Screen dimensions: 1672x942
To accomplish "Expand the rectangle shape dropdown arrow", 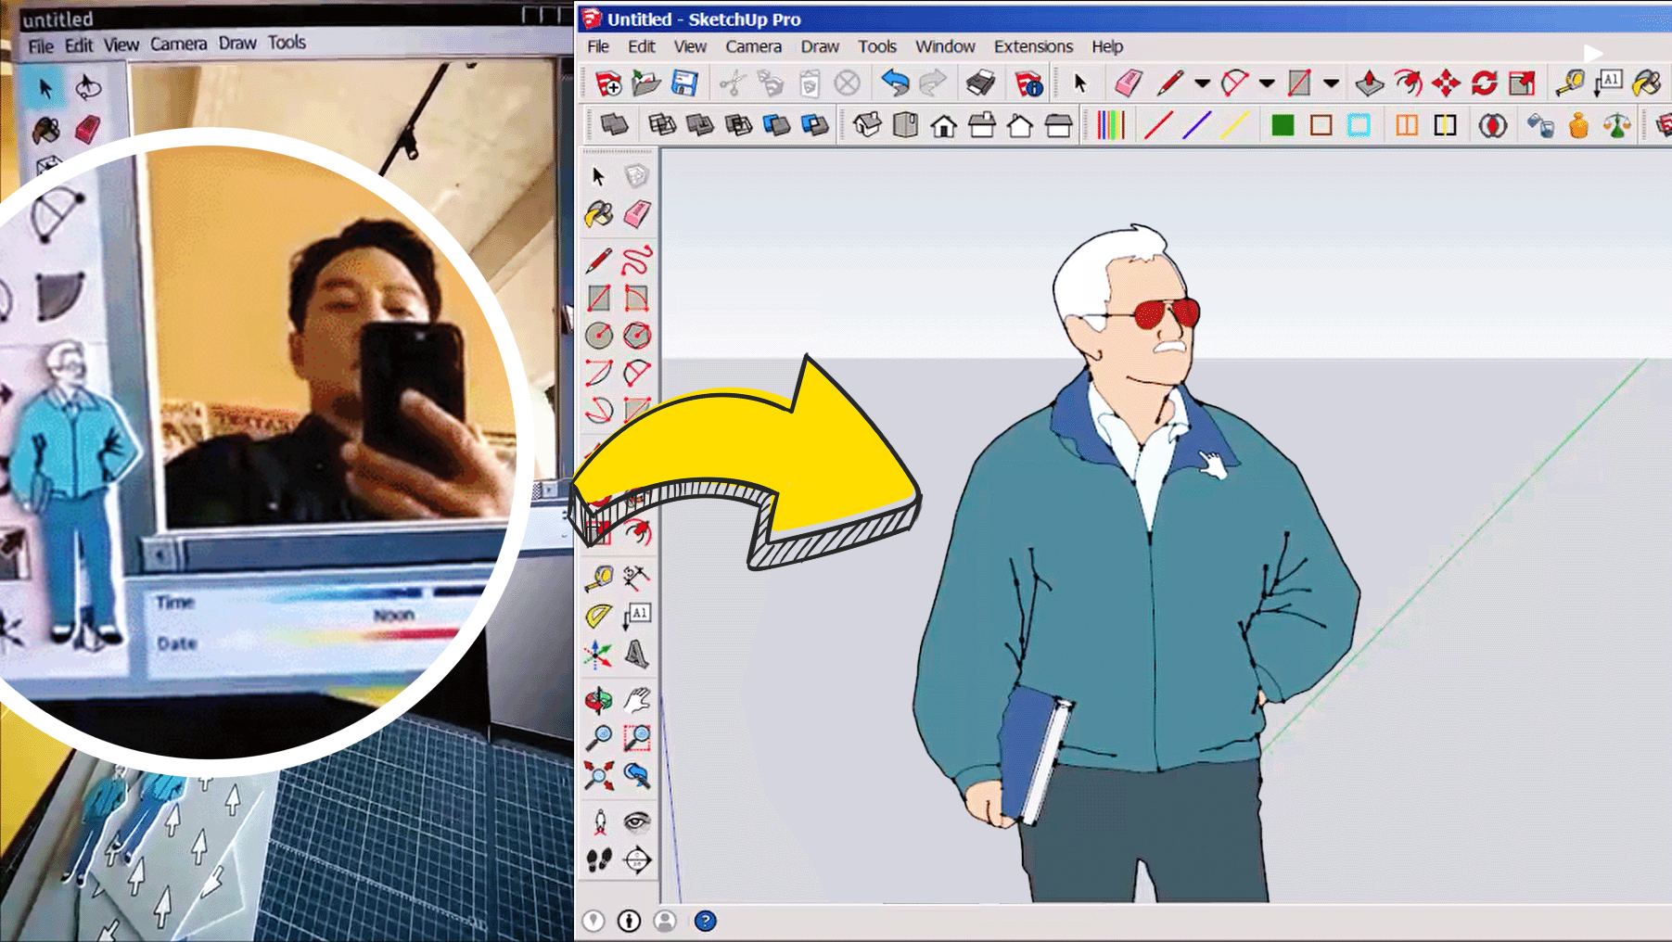I will 1331,83.
